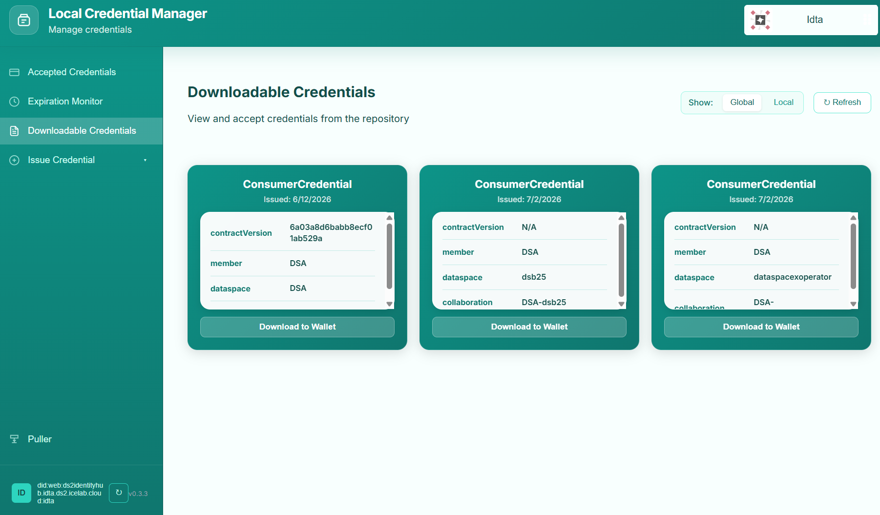Download the dsb25 credential to wallet
The width and height of the screenshot is (880, 515).
coord(529,327)
